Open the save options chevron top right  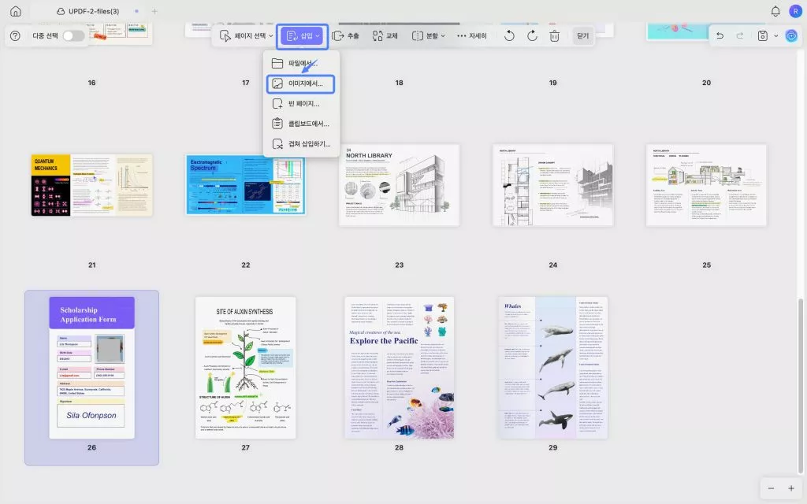pos(776,35)
